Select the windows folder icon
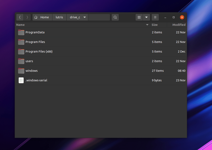Image resolution: width=212 pixels, height=150 pixels. pyautogui.click(x=21, y=71)
